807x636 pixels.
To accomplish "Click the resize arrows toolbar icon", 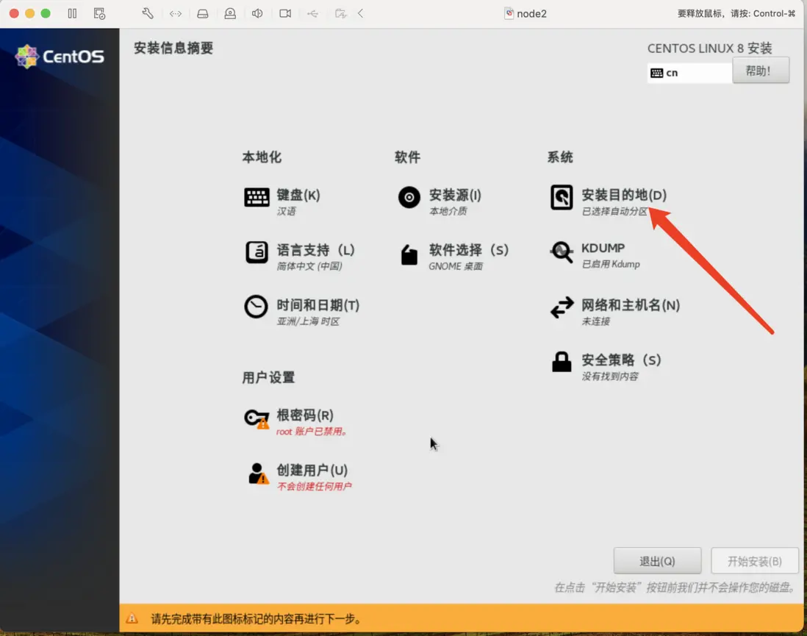I will [x=176, y=14].
